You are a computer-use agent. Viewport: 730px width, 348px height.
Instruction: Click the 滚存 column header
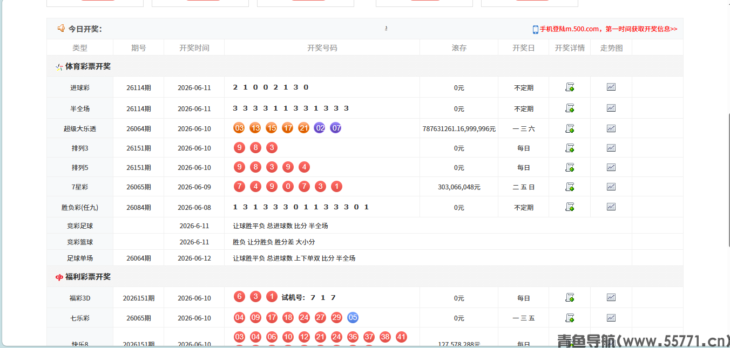pos(459,48)
